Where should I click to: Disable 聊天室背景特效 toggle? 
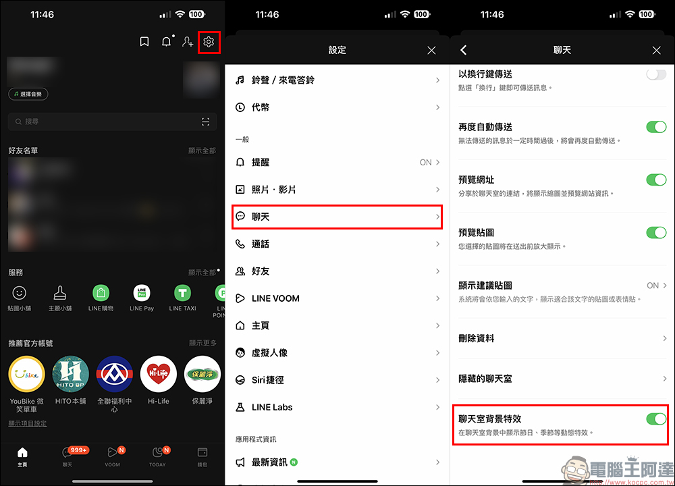pyautogui.click(x=655, y=419)
